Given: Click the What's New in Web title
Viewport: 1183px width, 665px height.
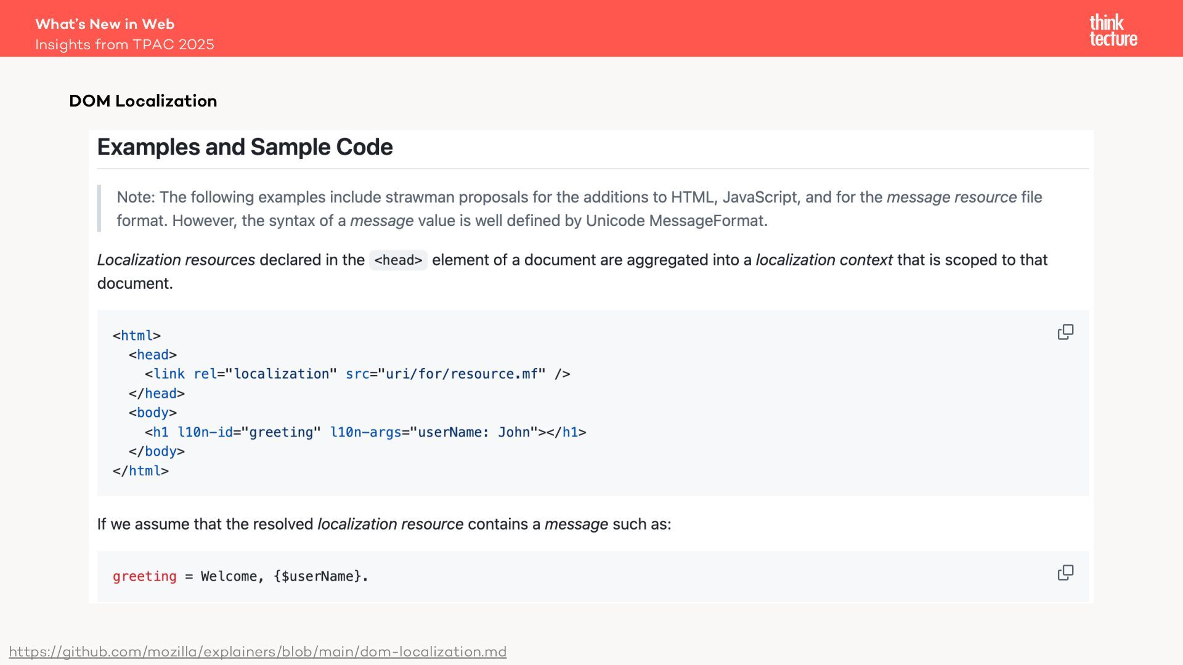Looking at the screenshot, I should point(105,24).
